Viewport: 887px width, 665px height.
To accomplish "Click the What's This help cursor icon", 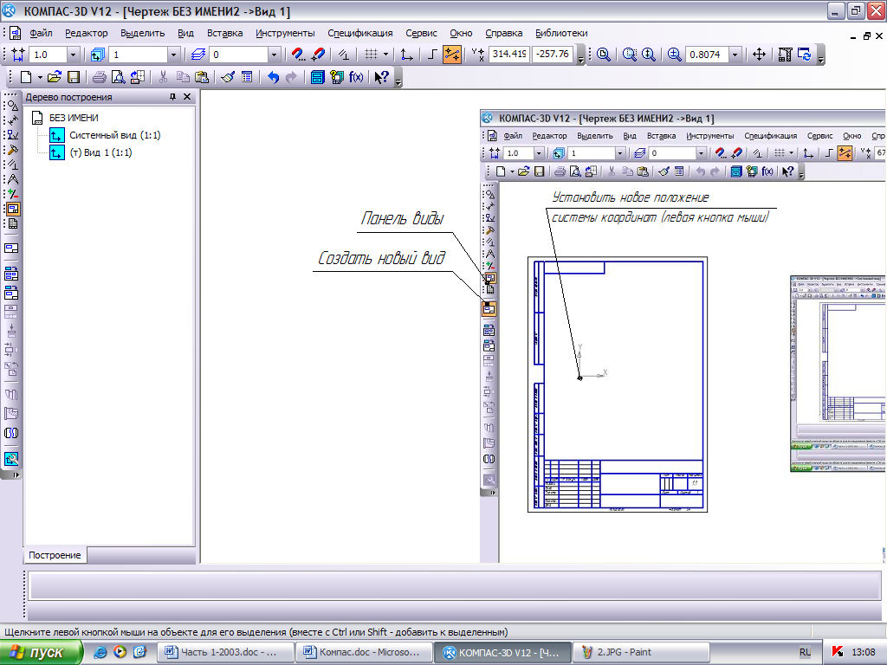I will point(382,77).
